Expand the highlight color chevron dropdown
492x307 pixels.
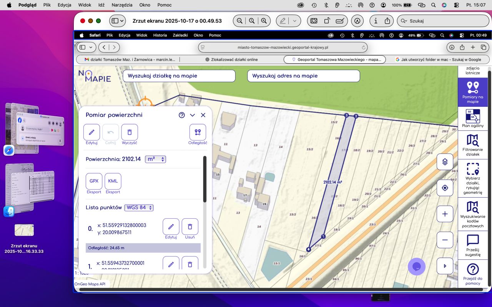(294, 21)
